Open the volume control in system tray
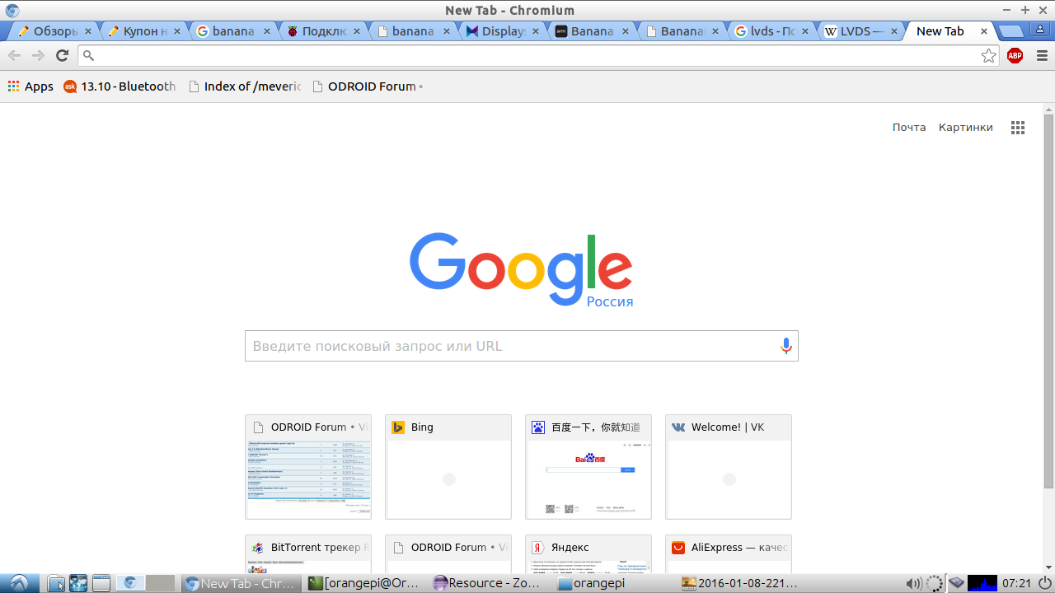Viewport: 1055px width, 593px height. click(913, 583)
